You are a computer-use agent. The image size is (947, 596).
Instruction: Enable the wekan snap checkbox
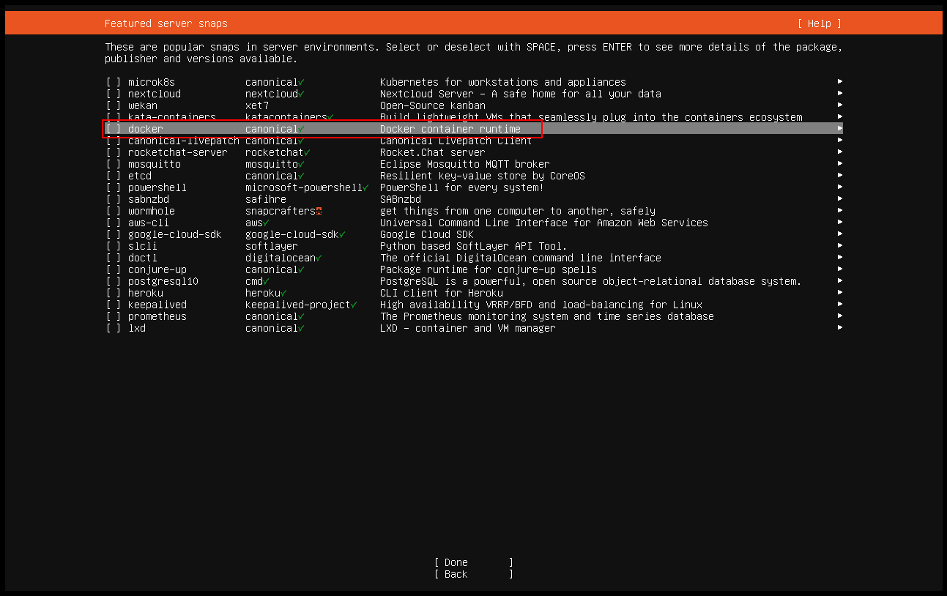tap(114, 105)
